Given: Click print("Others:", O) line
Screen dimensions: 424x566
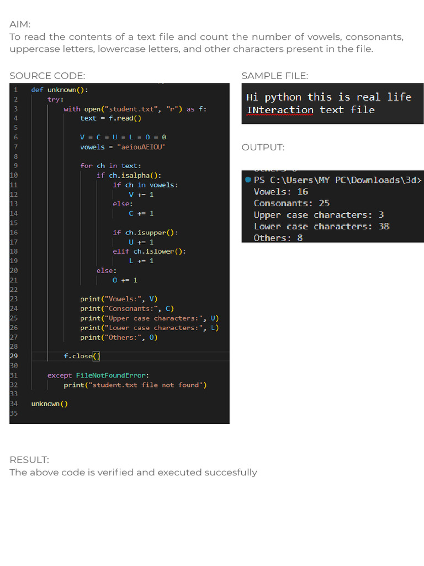Looking at the screenshot, I should coord(119,338).
